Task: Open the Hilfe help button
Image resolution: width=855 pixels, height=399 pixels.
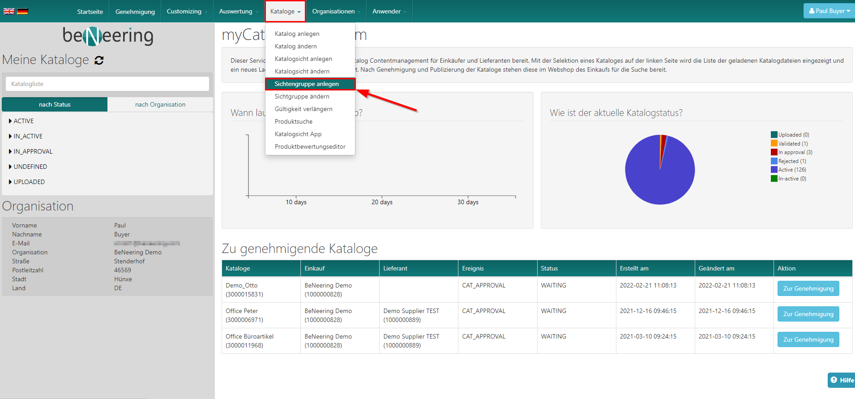Action: pos(842,380)
